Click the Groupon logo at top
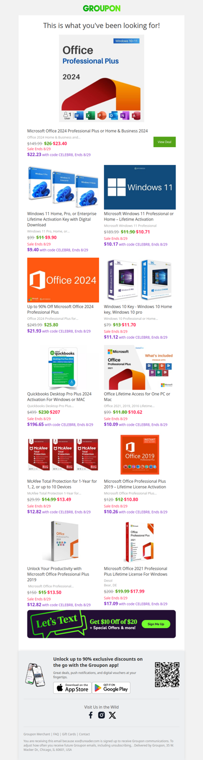 pyautogui.click(x=101, y=8)
